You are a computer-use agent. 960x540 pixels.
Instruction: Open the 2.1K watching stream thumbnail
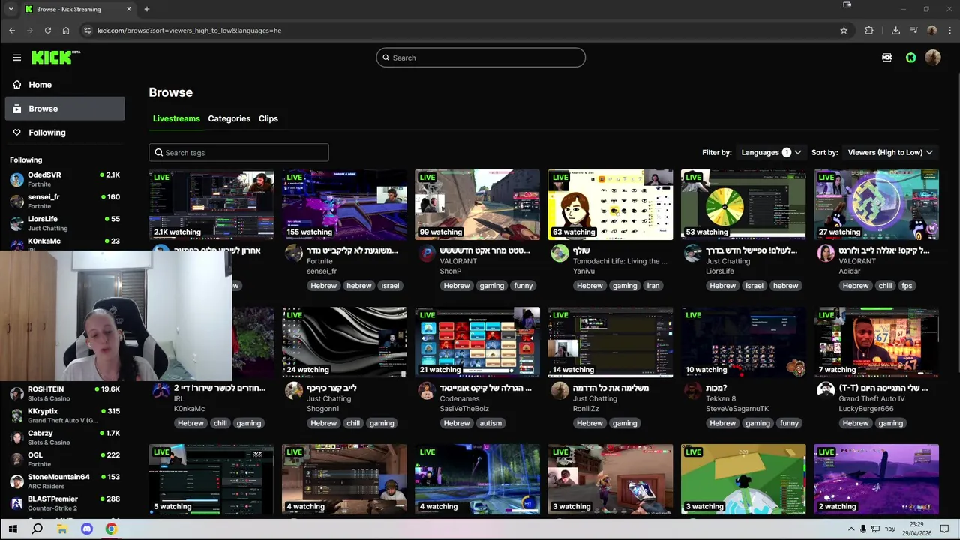pyautogui.click(x=211, y=205)
